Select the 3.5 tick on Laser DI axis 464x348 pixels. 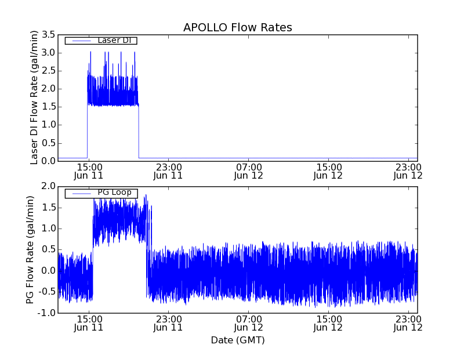[x=48, y=34]
